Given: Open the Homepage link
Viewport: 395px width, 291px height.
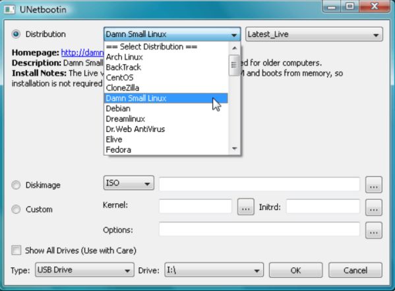Looking at the screenshot, I should pos(82,52).
